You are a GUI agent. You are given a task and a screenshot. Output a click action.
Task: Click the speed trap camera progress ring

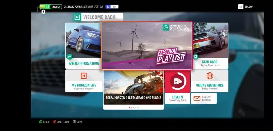[177, 81]
